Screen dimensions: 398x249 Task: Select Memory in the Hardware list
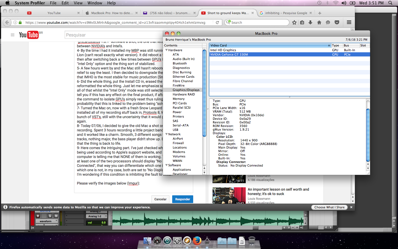pos(179,99)
